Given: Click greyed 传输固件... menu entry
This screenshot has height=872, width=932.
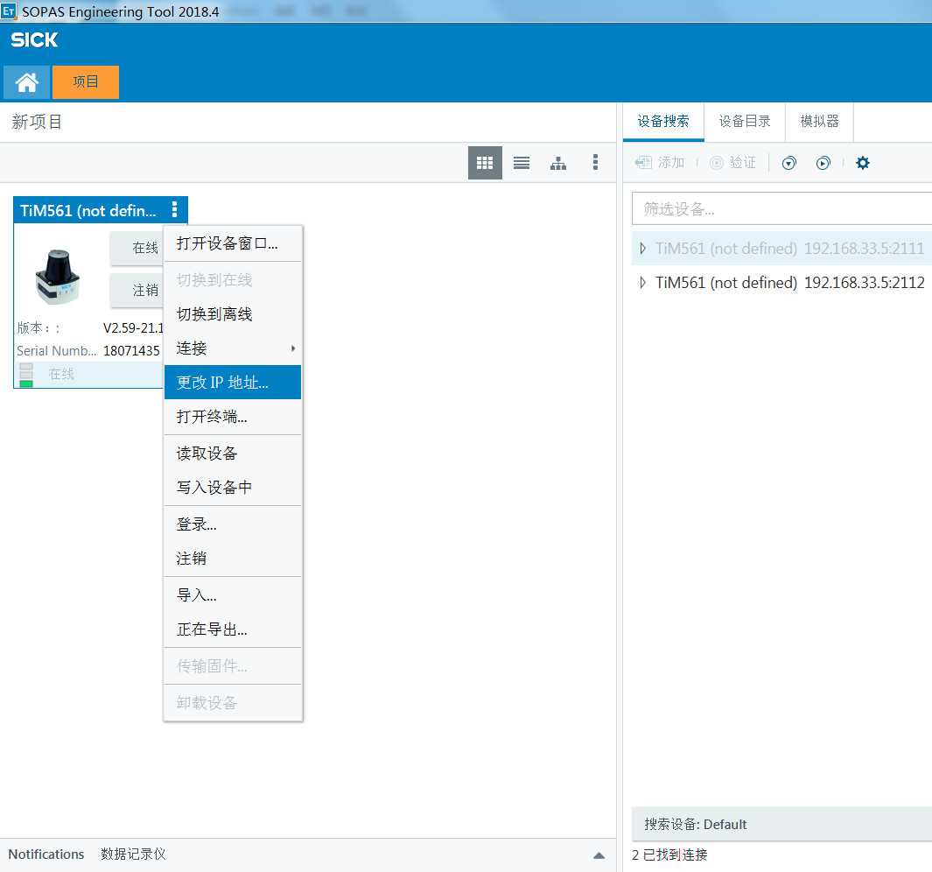Looking at the screenshot, I should 233,665.
